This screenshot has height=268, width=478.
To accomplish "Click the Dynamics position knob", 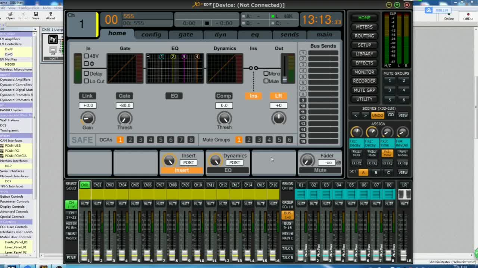I will (215, 160).
